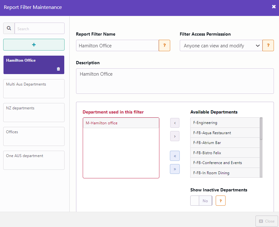Open help for Show Inactive Departments
Viewport: 279px width, 227px height.
pyautogui.click(x=221, y=201)
